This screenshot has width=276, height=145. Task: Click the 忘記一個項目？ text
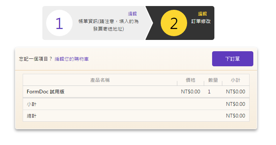[36, 59]
